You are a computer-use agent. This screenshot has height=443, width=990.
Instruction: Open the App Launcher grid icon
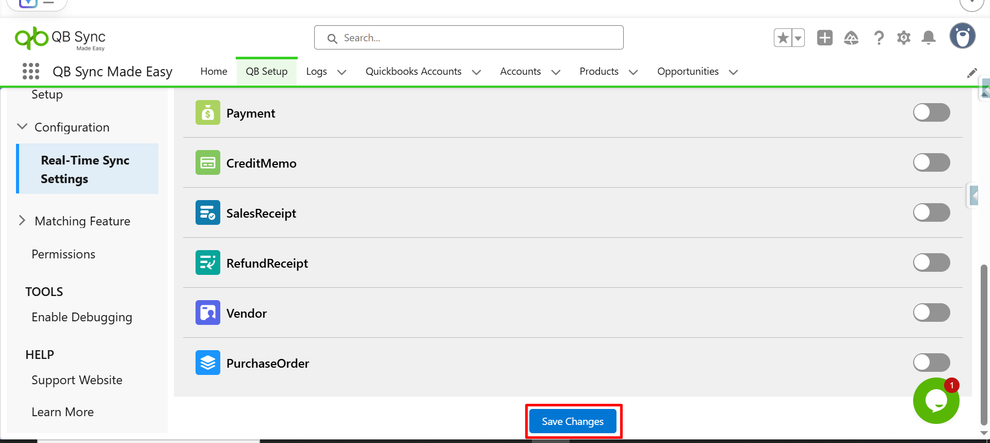pos(31,71)
